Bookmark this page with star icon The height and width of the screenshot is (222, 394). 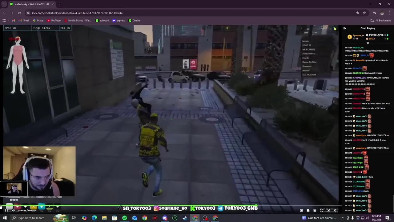point(364,13)
